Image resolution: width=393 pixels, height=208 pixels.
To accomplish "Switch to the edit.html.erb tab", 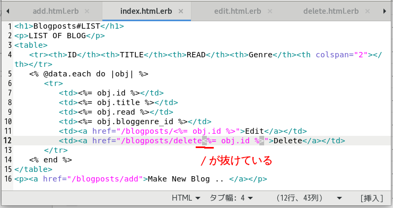I will (x=238, y=11).
